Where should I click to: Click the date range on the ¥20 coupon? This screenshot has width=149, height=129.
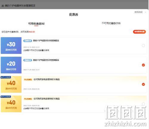coord(31,70)
